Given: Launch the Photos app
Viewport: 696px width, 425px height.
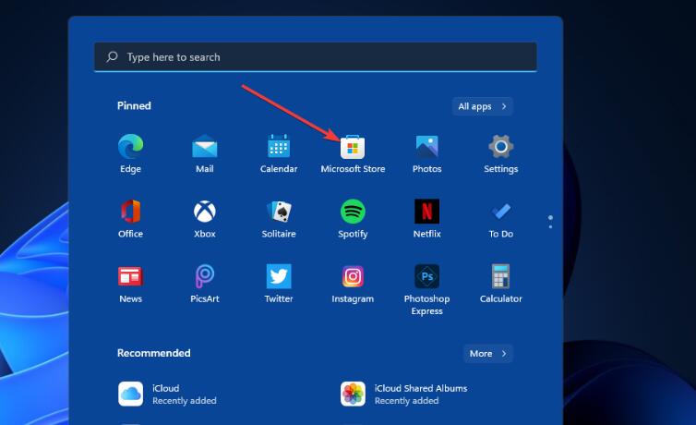Looking at the screenshot, I should coord(427,153).
